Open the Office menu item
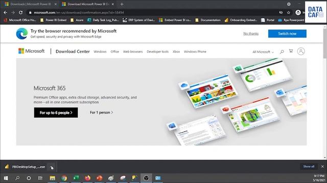The image size is (327, 183). 114,52
